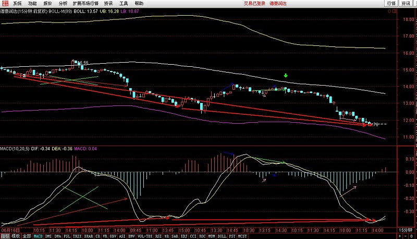
Task: Click the MACD: 0.04 value
Action: pyautogui.click(x=85, y=149)
